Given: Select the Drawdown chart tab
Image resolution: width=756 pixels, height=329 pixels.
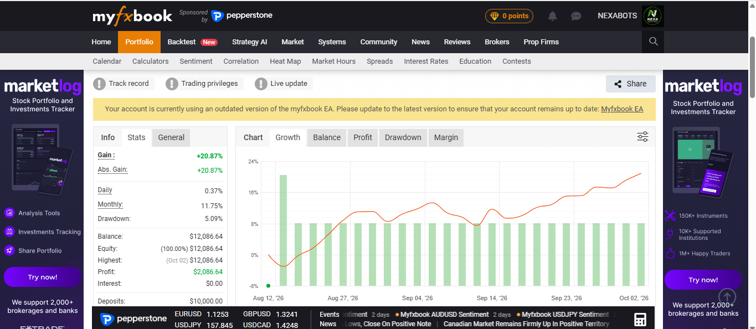Looking at the screenshot, I should [403, 137].
